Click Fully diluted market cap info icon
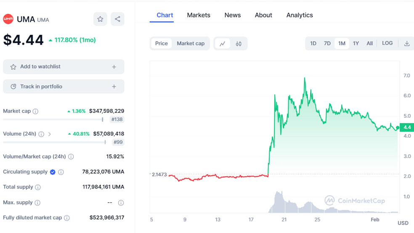 67,218
